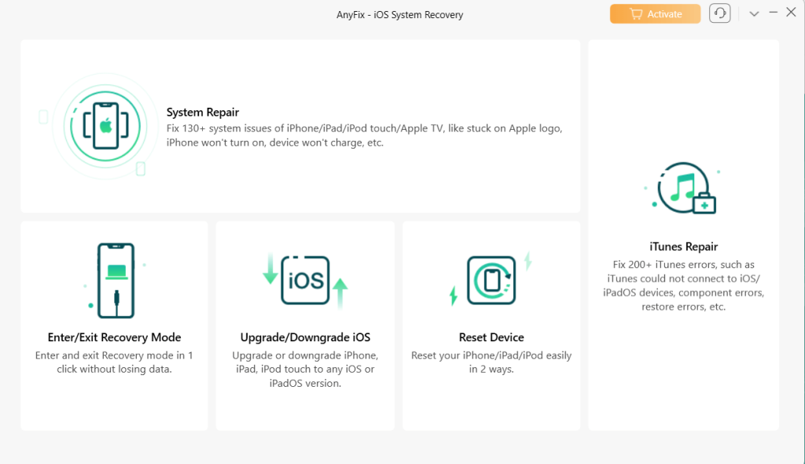This screenshot has height=464, width=805.
Task: Click 'Reset your iPhone/iPad/iPod easily' description
Action: coord(491,363)
